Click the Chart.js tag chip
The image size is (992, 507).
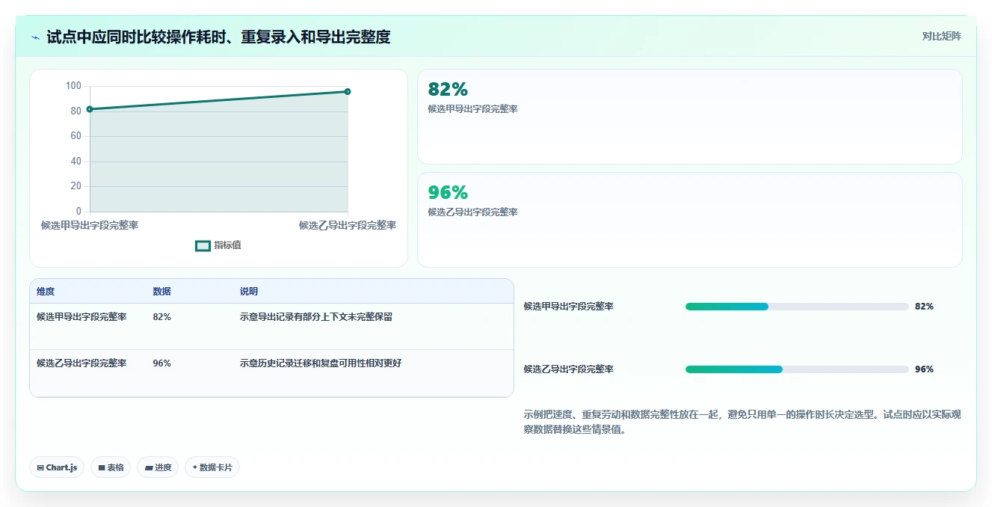pyautogui.click(x=57, y=467)
